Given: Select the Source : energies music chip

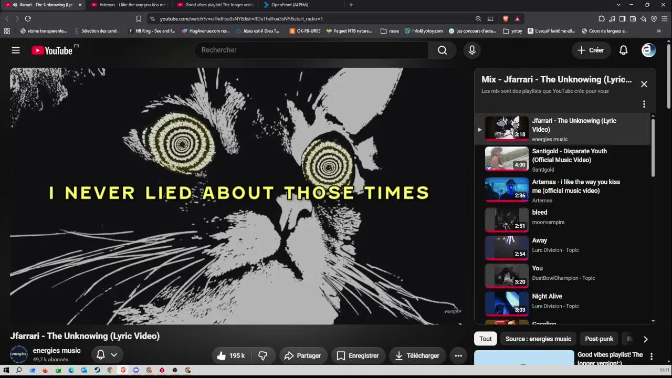Looking at the screenshot, I should click(x=538, y=339).
